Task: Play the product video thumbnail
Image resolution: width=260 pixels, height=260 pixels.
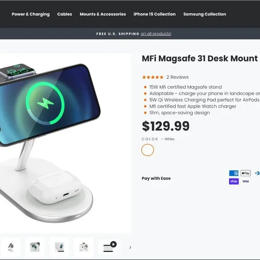Action: 108,247
